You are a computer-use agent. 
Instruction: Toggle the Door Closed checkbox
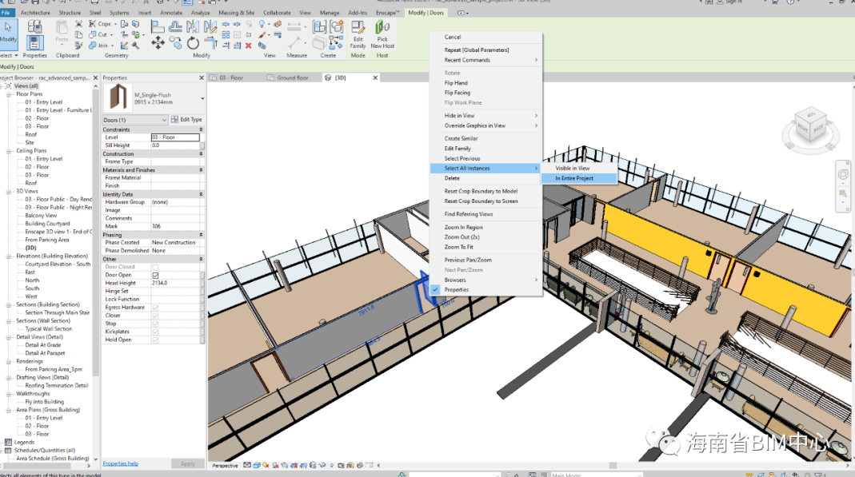(155, 267)
